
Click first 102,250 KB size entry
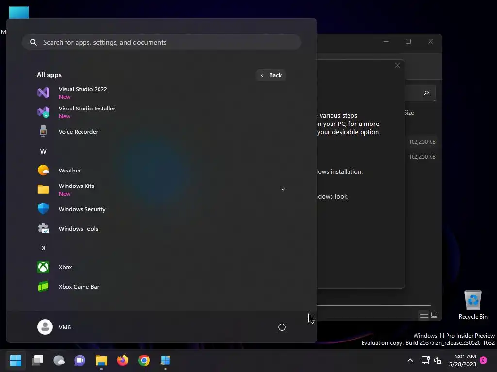422,142
